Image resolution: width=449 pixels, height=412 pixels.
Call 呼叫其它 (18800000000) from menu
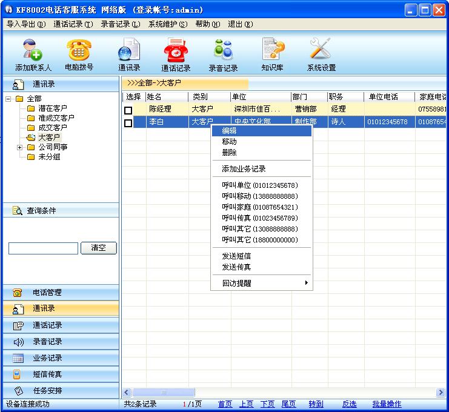(x=262, y=240)
